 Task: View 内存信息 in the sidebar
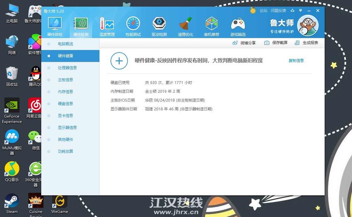[70, 92]
